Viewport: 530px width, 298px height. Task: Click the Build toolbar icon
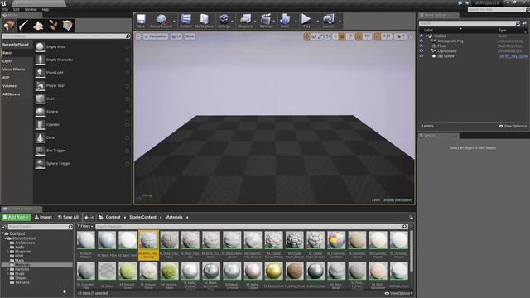click(x=285, y=21)
